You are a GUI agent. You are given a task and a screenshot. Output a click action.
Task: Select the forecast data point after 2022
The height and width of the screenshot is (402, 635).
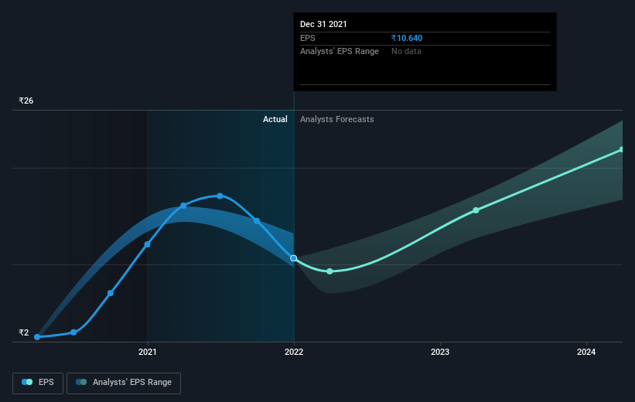point(329,271)
